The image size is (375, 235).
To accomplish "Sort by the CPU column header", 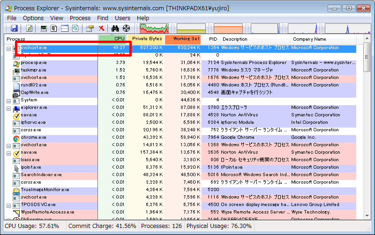I will click(112, 39).
